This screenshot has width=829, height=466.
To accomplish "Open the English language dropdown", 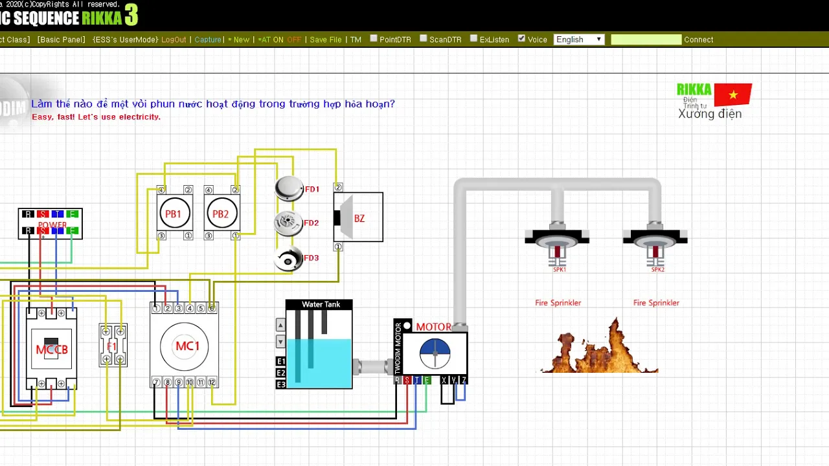I will (x=579, y=39).
